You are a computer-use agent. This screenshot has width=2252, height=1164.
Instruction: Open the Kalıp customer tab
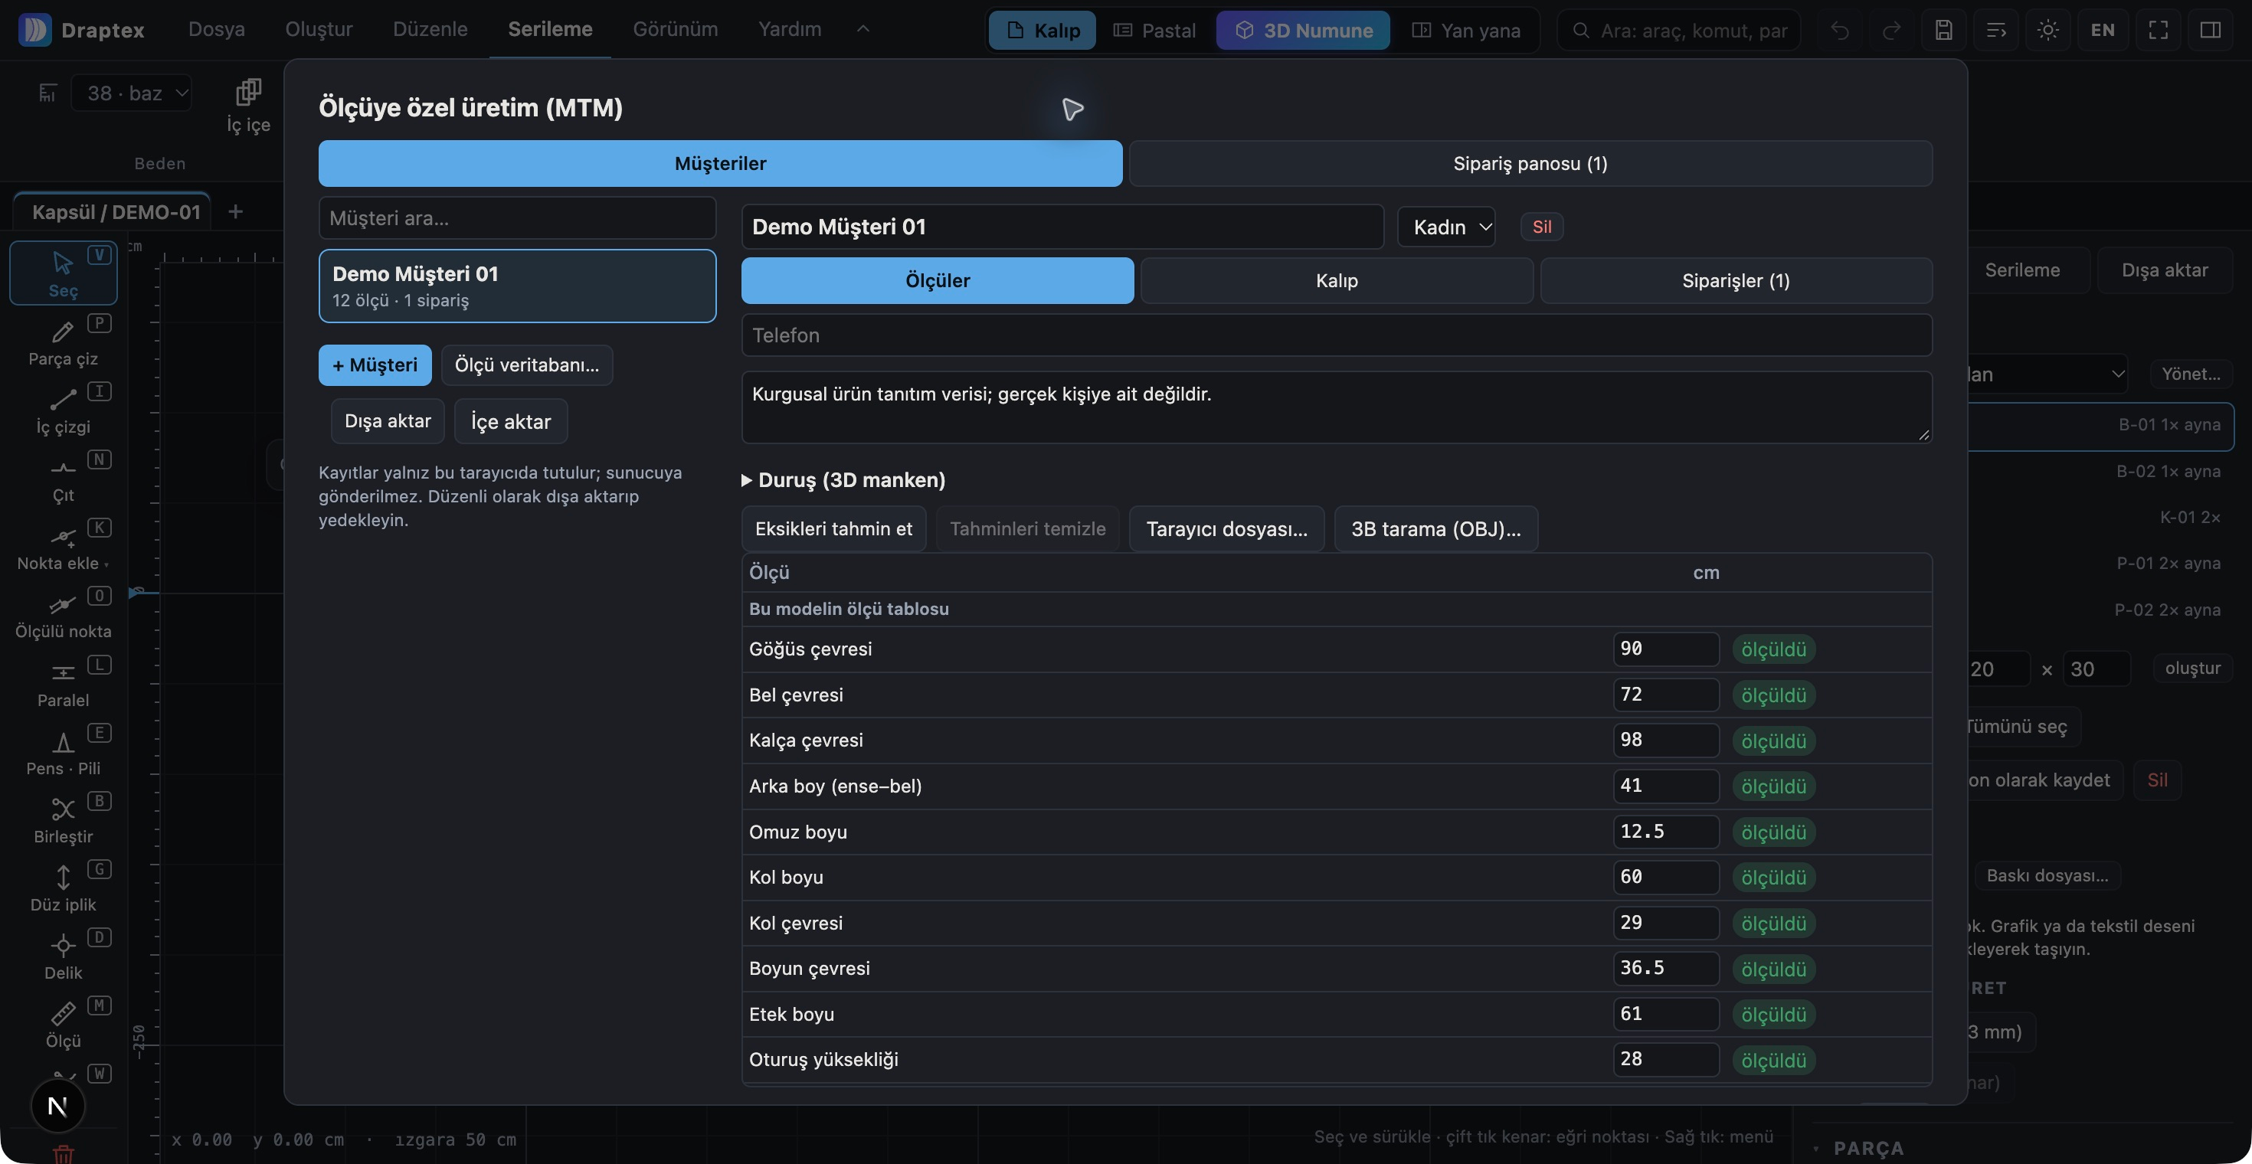(1337, 280)
